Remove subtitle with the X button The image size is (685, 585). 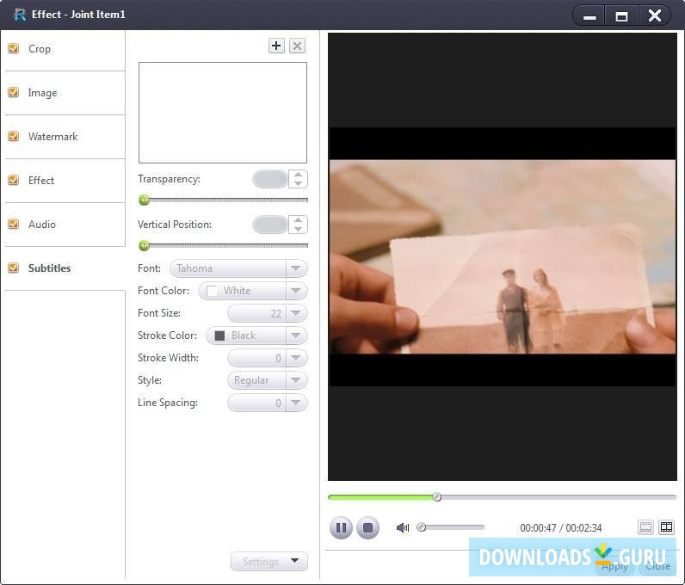[x=297, y=46]
